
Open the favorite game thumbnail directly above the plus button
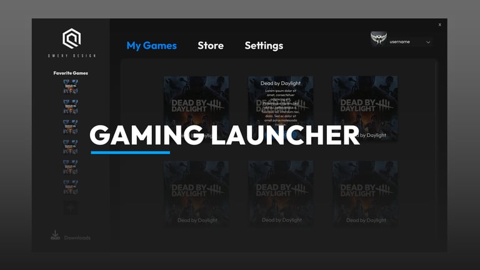[71, 187]
